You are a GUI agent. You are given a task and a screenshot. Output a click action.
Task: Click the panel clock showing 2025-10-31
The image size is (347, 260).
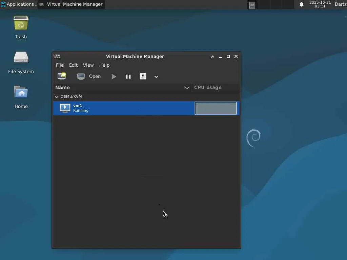click(320, 4)
